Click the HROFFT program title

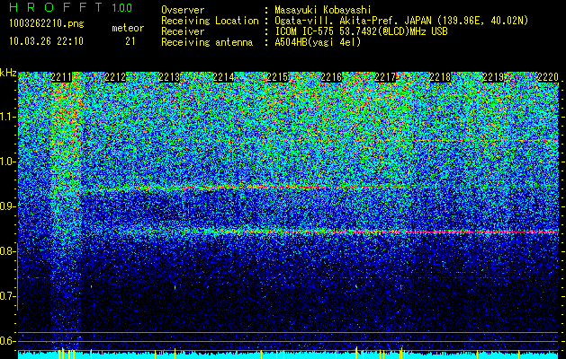[56, 7]
